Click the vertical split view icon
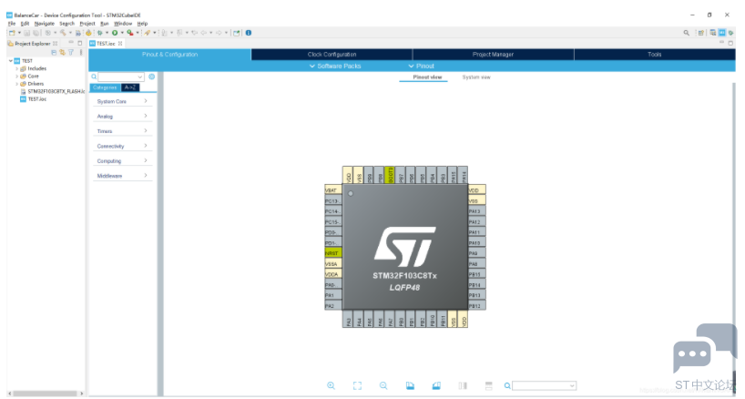The image size is (745, 399). [463, 385]
